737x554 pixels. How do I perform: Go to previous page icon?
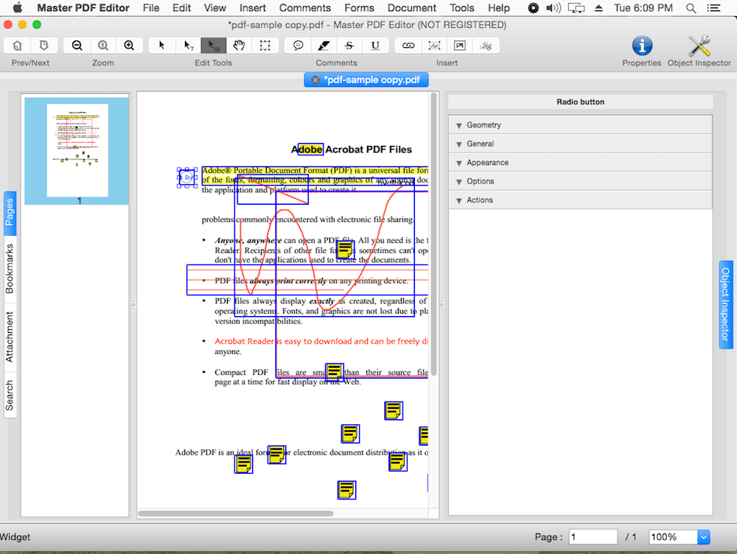click(x=18, y=46)
